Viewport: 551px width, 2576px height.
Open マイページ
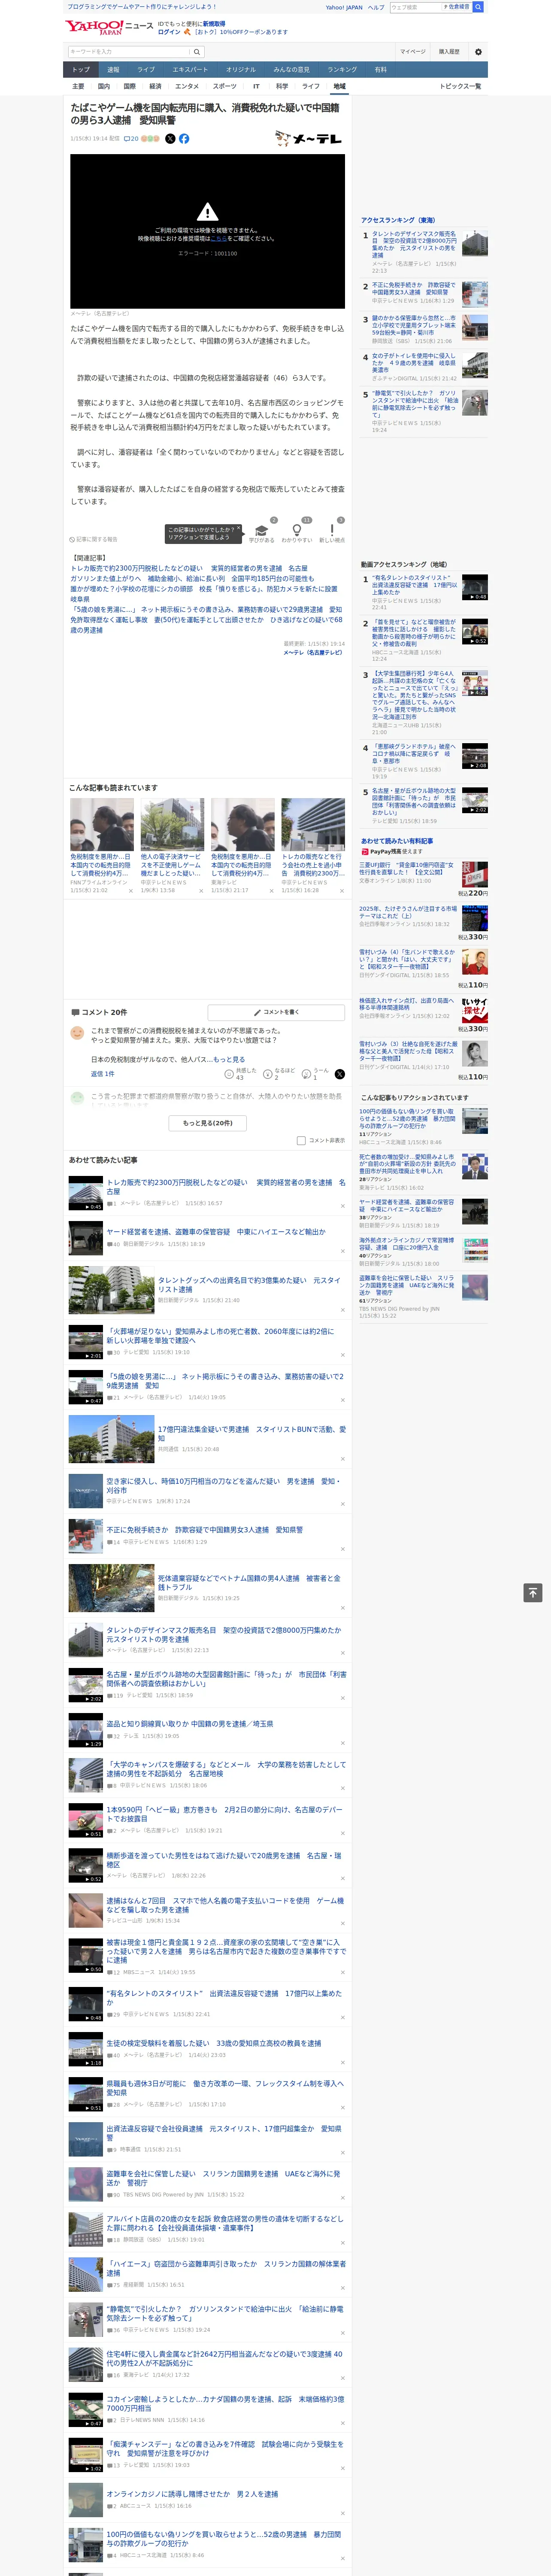coord(413,51)
